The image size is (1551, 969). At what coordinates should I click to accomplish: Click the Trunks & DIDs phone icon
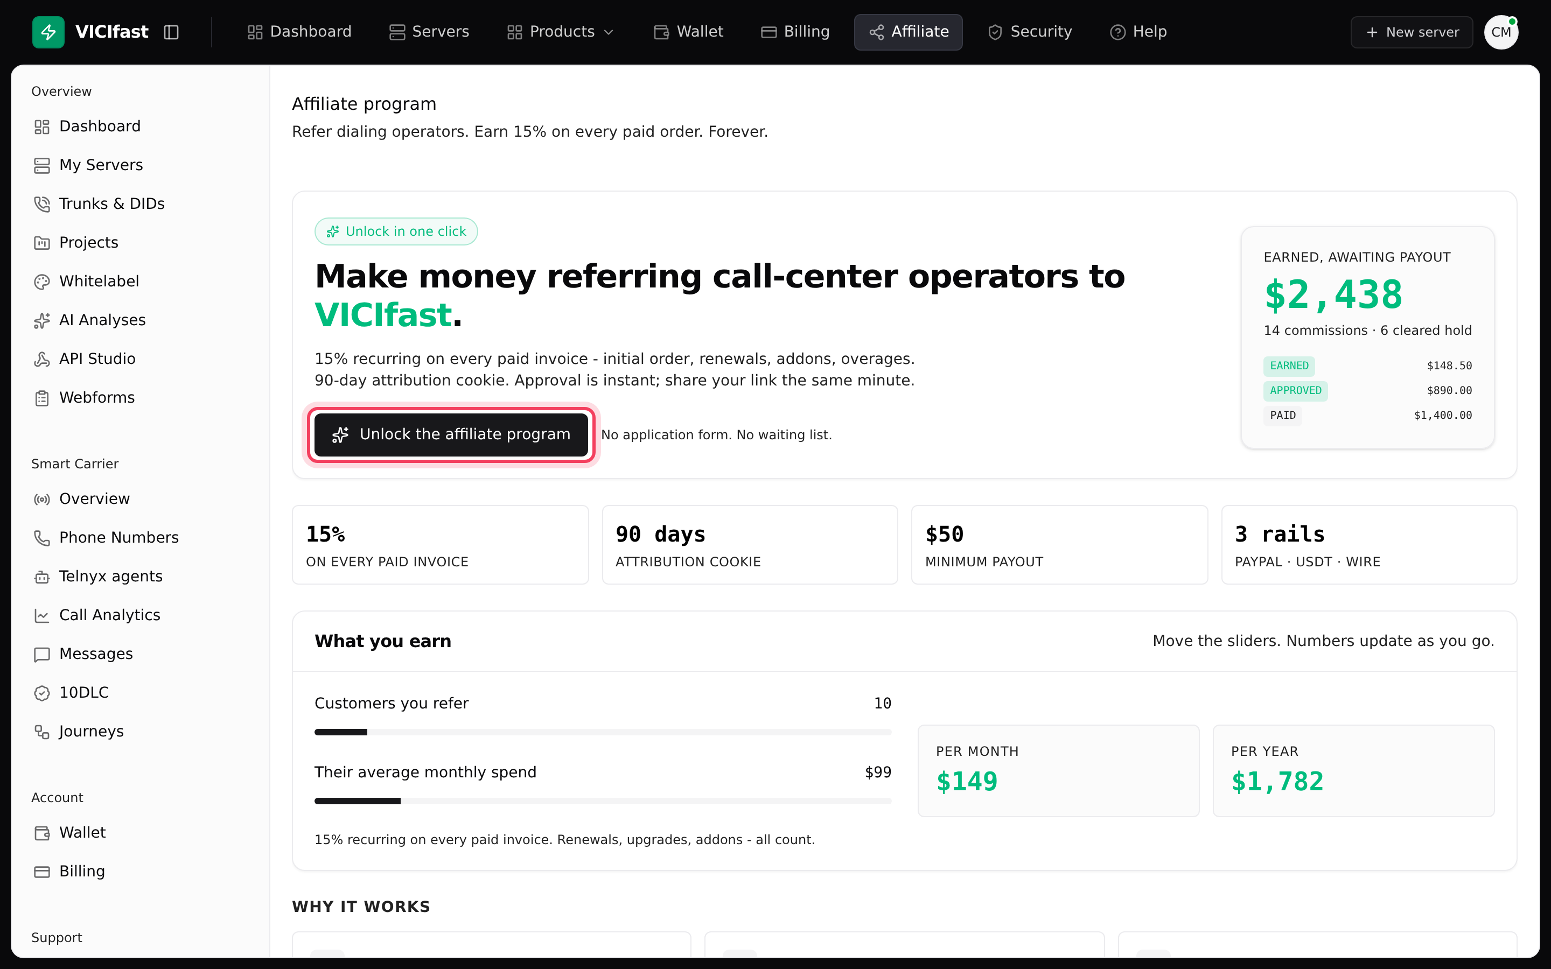tap(41, 204)
